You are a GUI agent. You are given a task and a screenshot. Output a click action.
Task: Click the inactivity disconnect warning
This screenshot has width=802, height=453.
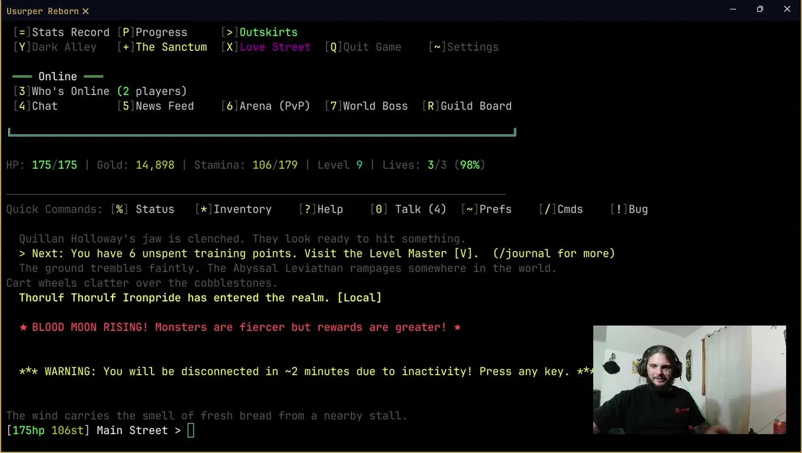(x=306, y=372)
